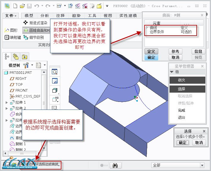Switch to the 分析 ribbon tab
The width and height of the screenshot is (211, 171).
tap(45, 15)
